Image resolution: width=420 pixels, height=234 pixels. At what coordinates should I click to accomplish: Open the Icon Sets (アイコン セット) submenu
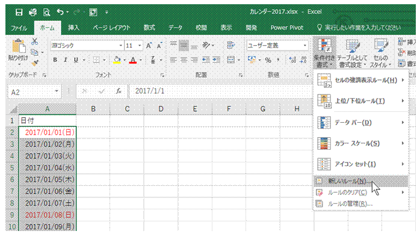(361, 164)
